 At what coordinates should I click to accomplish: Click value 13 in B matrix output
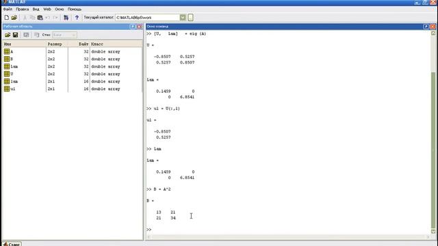tap(159, 213)
